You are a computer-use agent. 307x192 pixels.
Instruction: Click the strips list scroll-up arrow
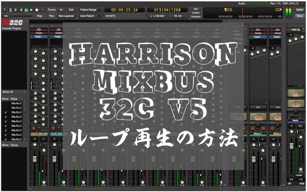coord(25,98)
